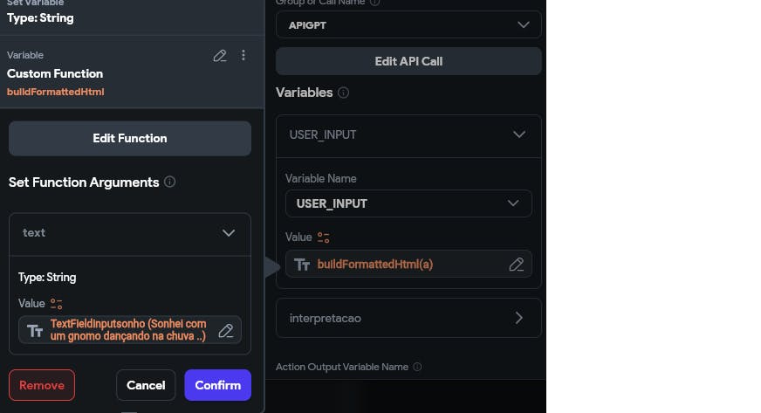Cancel the function argument changes
The image size is (761, 413).
146,385
